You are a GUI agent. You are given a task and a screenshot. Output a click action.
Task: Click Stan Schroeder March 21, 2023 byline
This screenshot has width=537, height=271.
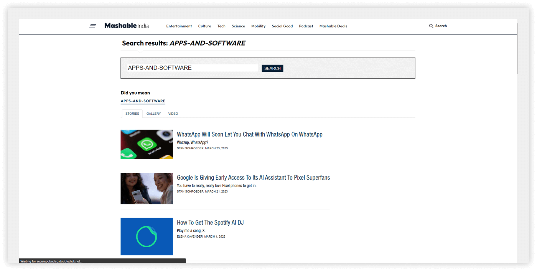(x=202, y=192)
